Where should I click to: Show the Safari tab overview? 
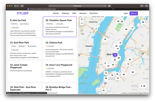[146, 6]
